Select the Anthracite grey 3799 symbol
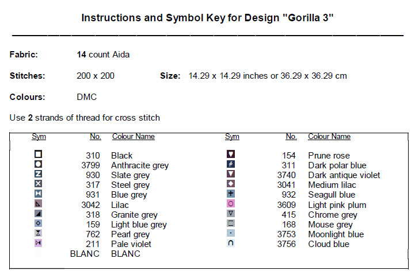The image size is (415, 274). tap(39, 164)
